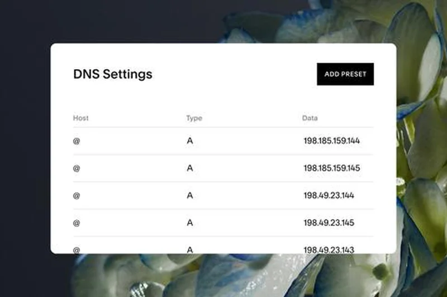
Task: Click the @ host of the 198.185.159.144 record
Action: tap(77, 141)
